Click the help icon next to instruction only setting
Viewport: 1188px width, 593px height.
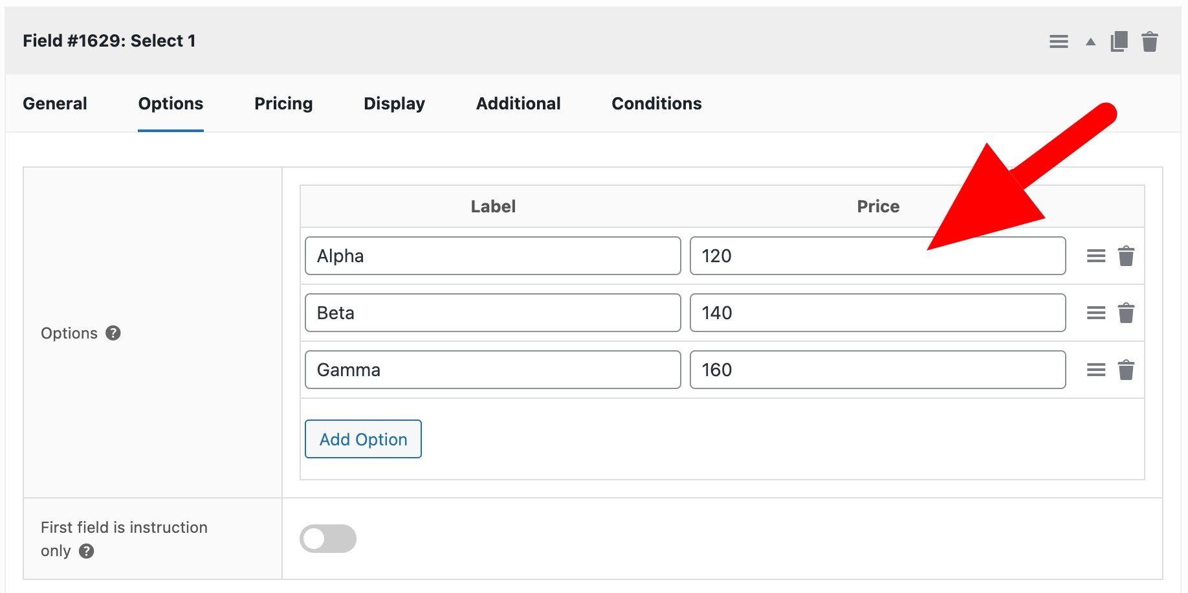coord(86,552)
